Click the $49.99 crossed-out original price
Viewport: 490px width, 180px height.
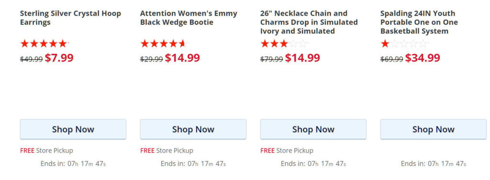click(31, 59)
